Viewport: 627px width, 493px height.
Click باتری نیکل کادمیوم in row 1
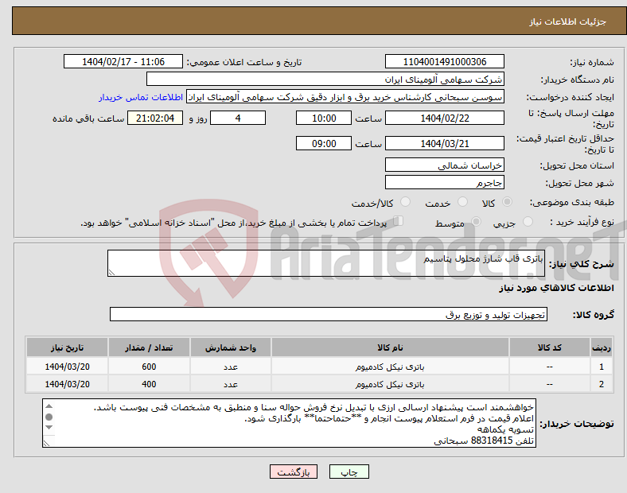click(390, 367)
